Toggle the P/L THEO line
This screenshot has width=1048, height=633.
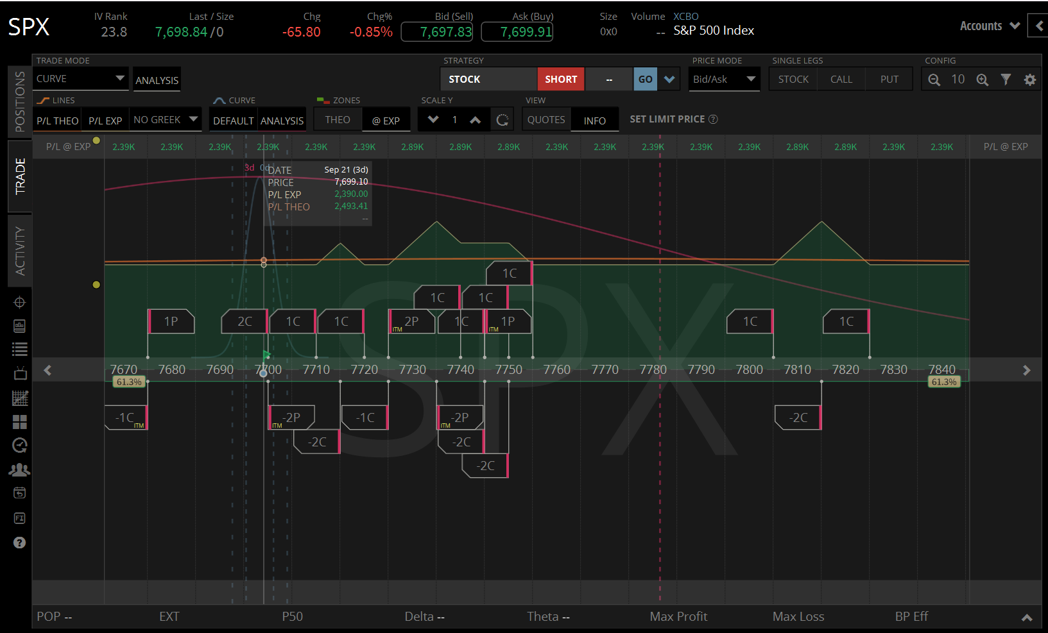(57, 121)
